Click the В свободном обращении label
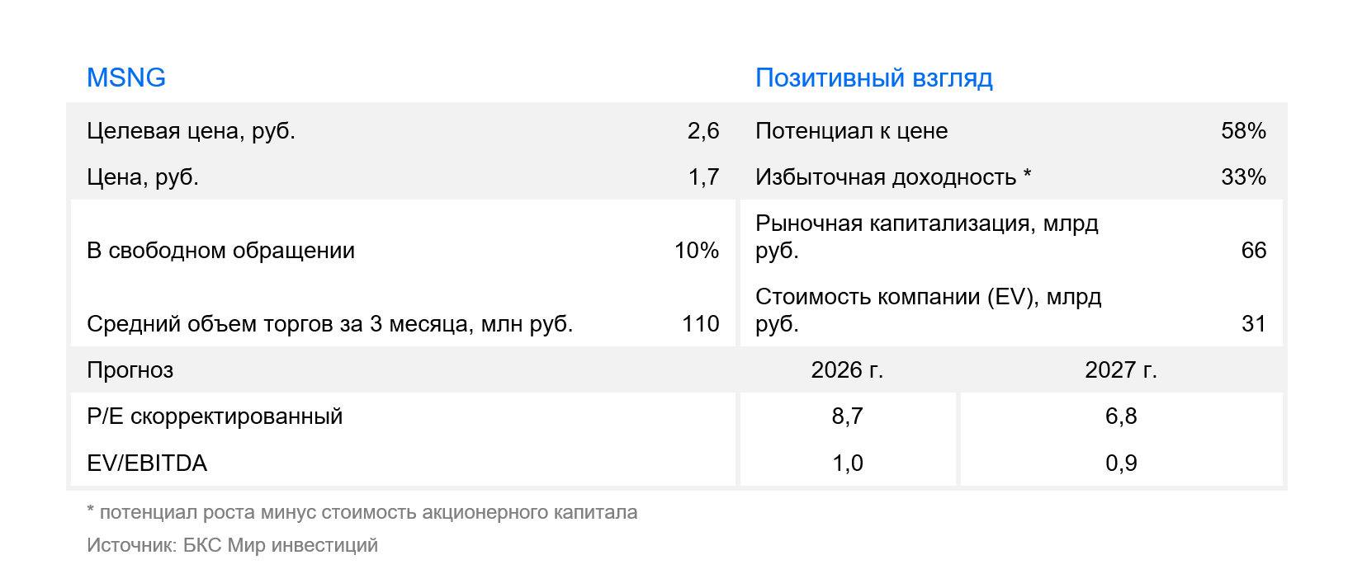1348x588 pixels. [220, 251]
